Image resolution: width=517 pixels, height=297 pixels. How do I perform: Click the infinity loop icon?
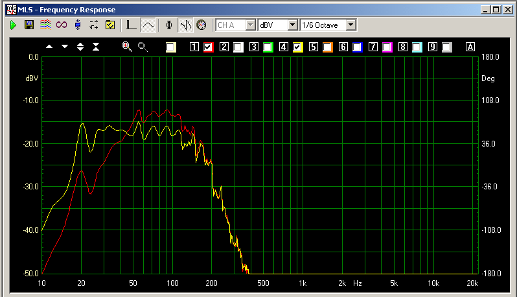62,25
